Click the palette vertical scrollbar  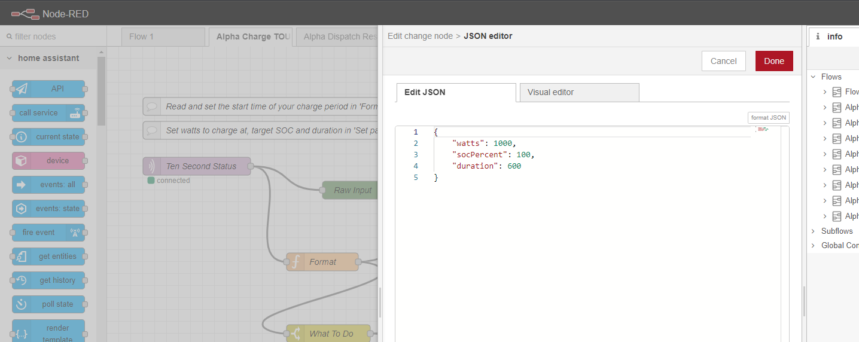coord(101,91)
